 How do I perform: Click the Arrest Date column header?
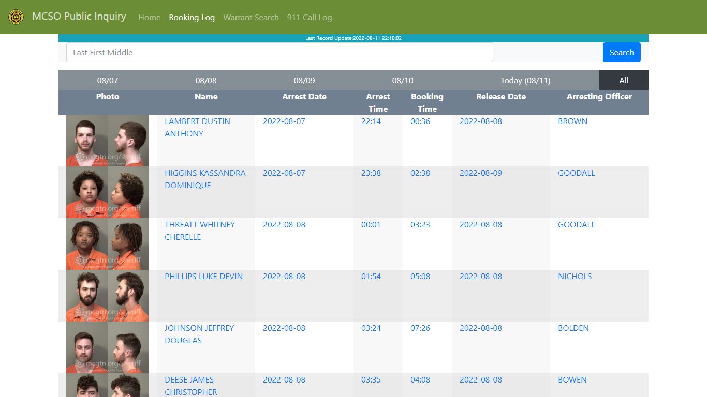pyautogui.click(x=304, y=96)
